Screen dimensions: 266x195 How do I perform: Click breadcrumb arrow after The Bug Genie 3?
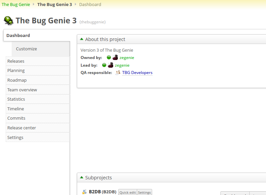(76, 4)
